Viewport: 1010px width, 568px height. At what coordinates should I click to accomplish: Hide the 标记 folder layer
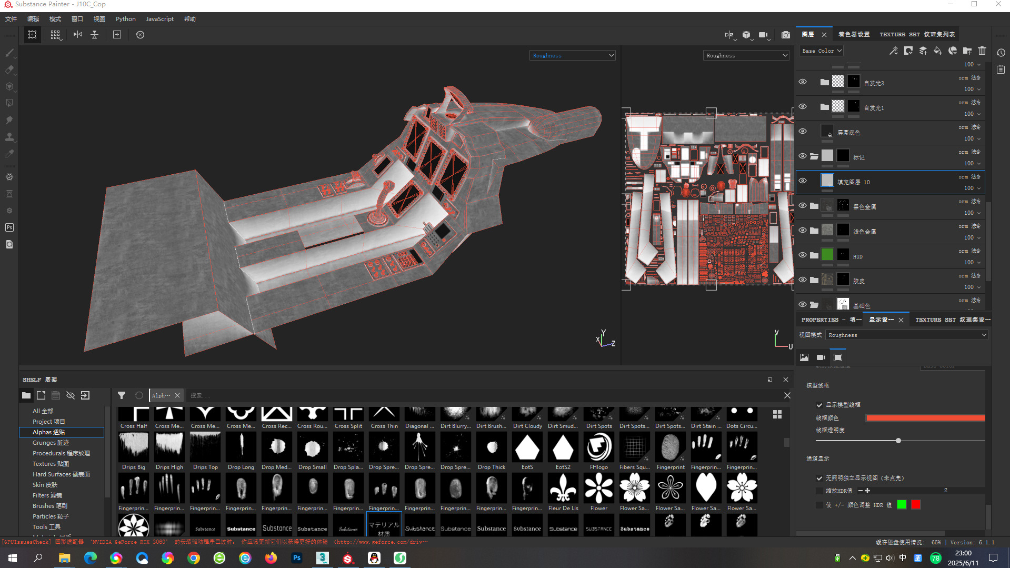pyautogui.click(x=803, y=156)
